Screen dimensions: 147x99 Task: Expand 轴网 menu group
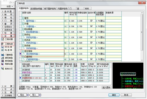click(x=7, y=14)
